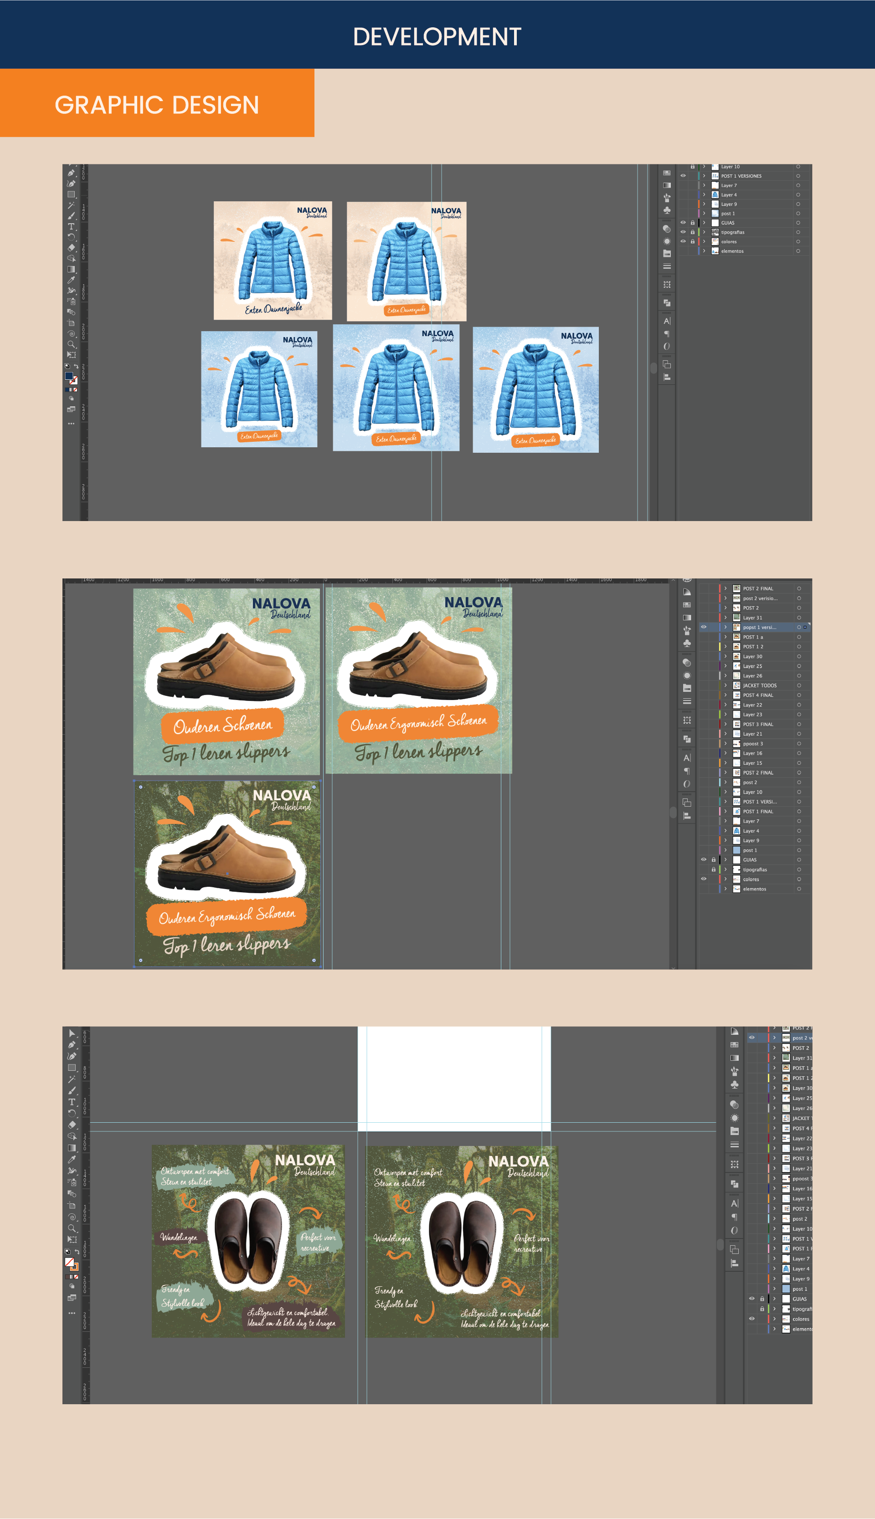Select the Type tool in jacket workspace

71,226
